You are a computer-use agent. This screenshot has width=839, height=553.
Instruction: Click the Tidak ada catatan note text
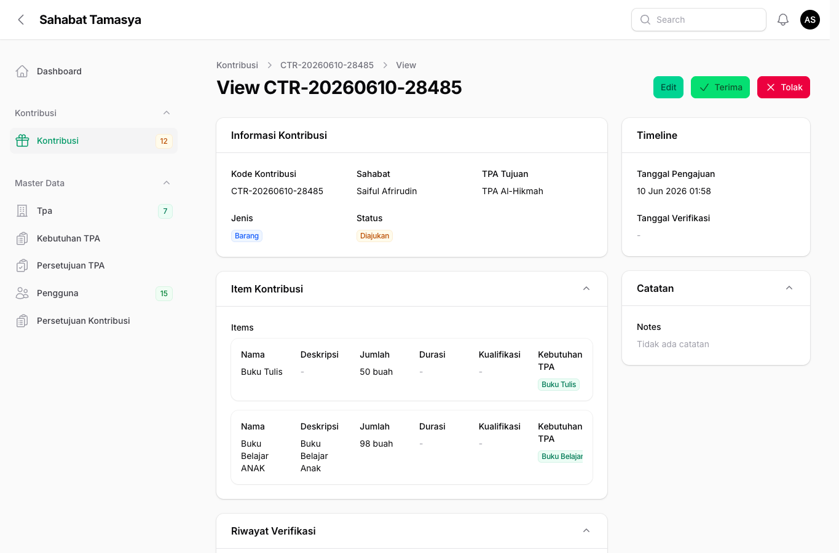click(x=673, y=344)
